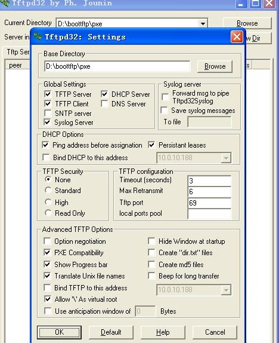
Task: Click the Base Directory Browse button
Action: [215, 66]
